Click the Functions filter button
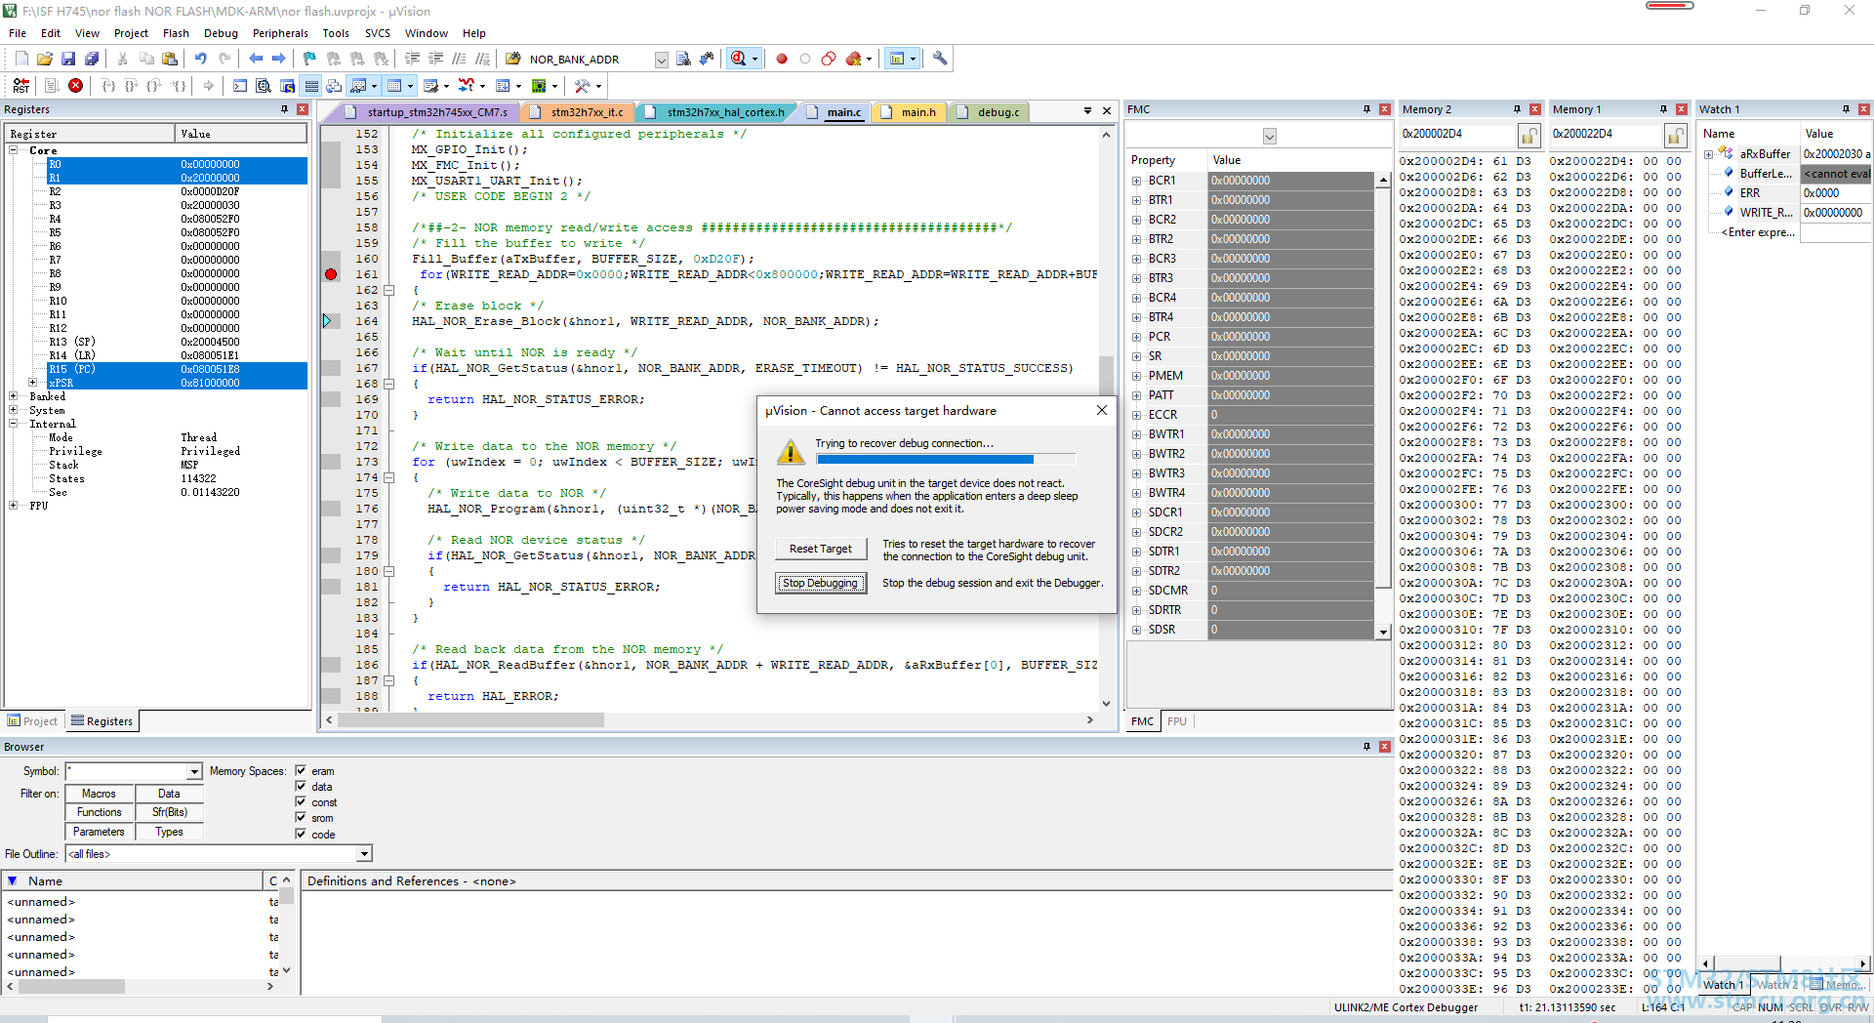 99,812
